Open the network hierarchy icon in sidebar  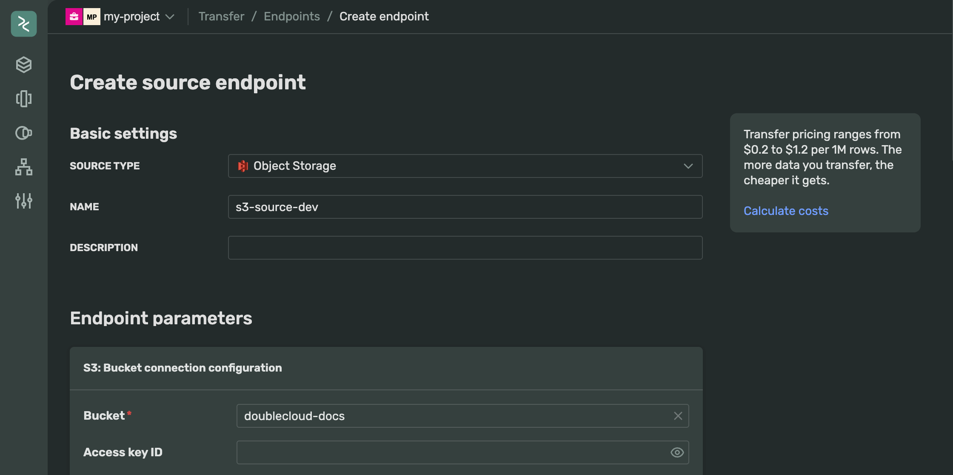(x=24, y=167)
